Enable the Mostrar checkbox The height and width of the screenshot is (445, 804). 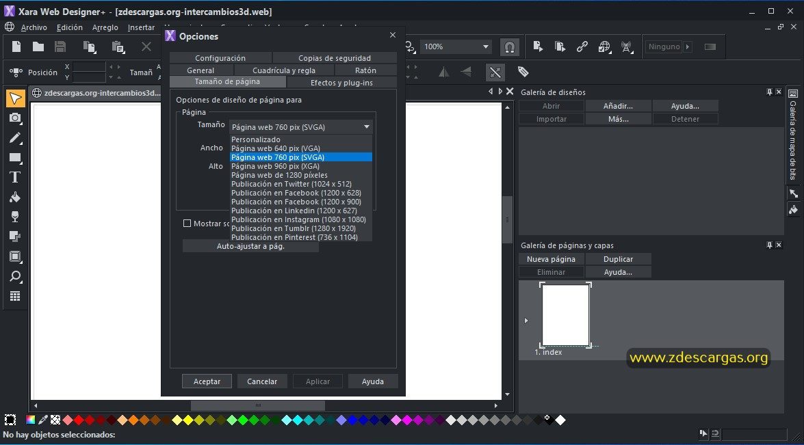(187, 224)
